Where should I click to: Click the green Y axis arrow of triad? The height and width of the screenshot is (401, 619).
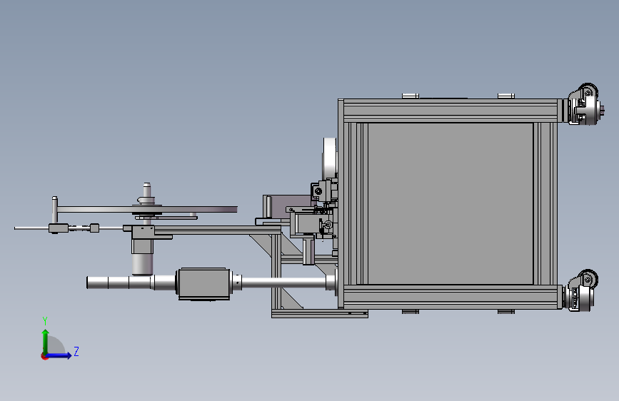[46, 342]
